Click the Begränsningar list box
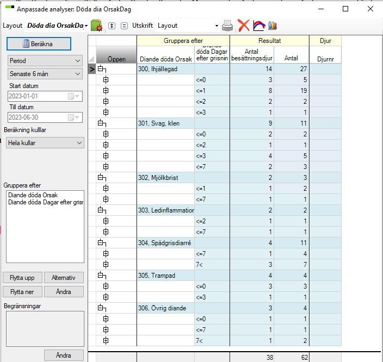The height and width of the screenshot is (362, 383). pyautogui.click(x=45, y=329)
